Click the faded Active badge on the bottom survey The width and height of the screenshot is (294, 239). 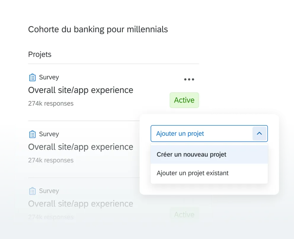click(184, 214)
